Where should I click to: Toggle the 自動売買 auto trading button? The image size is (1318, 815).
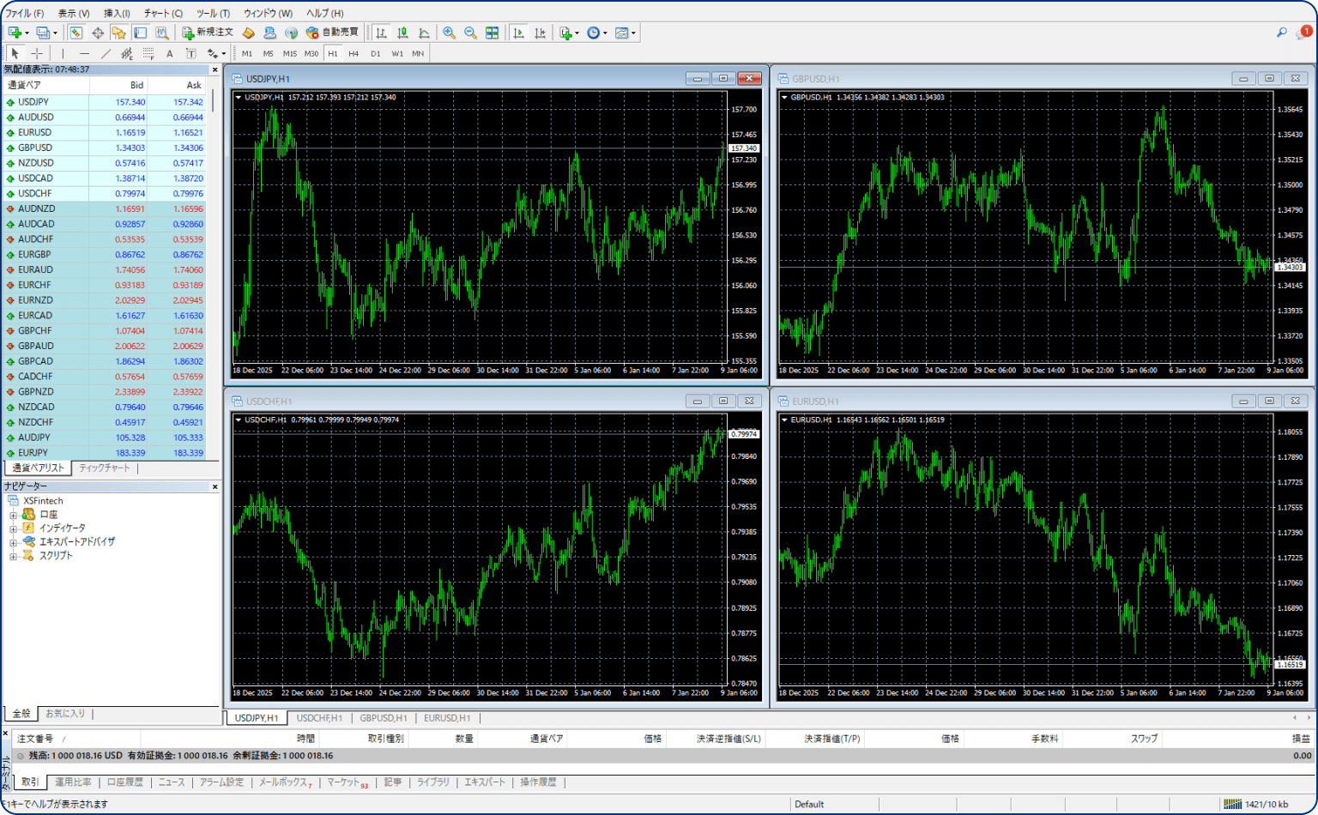point(333,33)
